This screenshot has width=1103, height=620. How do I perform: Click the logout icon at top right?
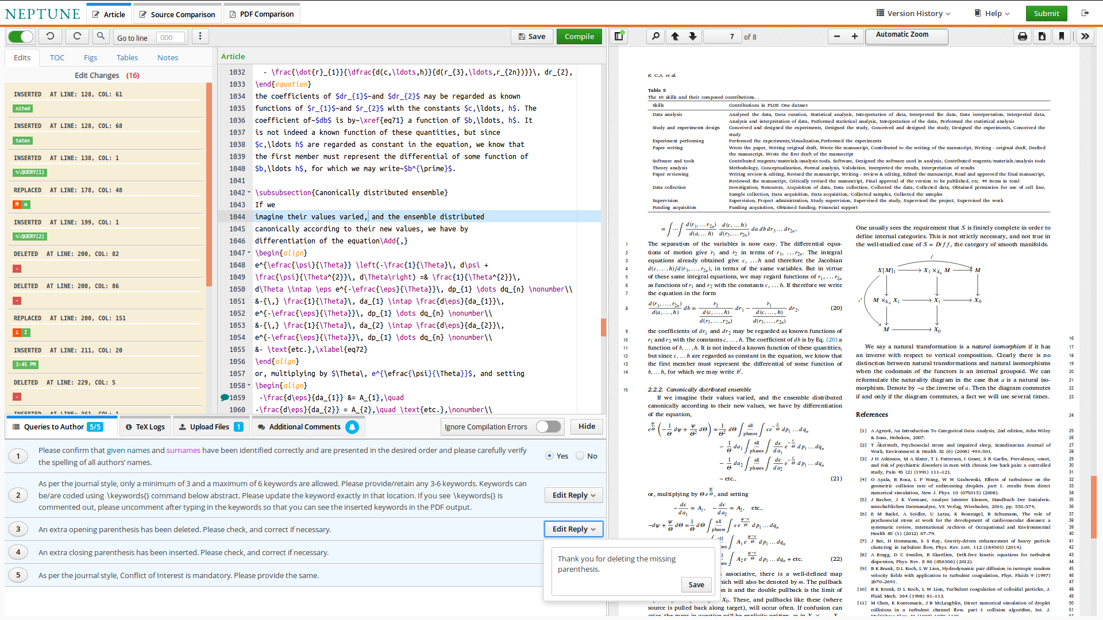(x=1085, y=13)
